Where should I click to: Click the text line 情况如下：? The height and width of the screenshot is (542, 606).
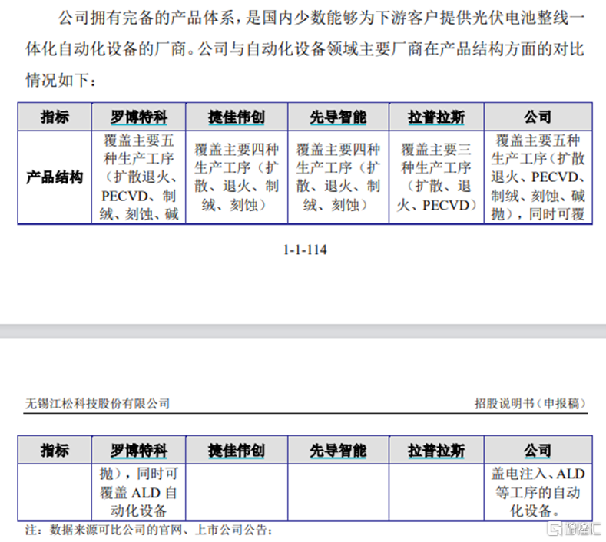coord(61,80)
